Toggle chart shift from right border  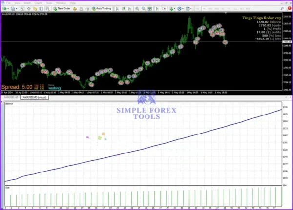[164, 9]
